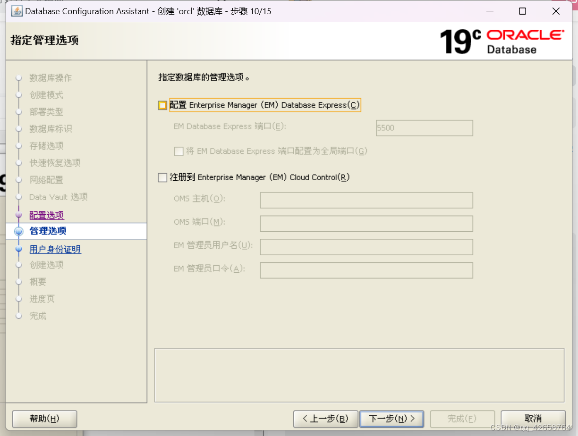Image resolution: width=578 pixels, height=436 pixels.
Task: Select 网络配置 step in sidebar
Action: 46,180
